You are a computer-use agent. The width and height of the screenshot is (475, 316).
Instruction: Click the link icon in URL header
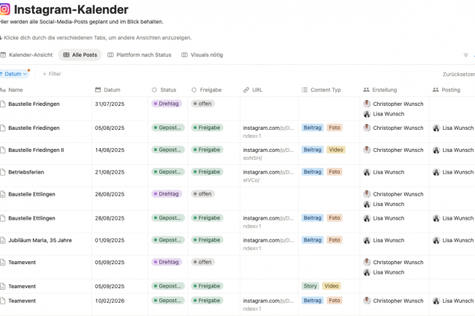click(246, 90)
